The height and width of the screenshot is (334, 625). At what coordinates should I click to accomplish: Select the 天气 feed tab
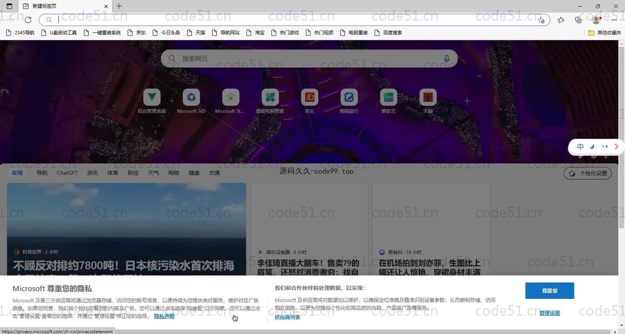(154, 173)
